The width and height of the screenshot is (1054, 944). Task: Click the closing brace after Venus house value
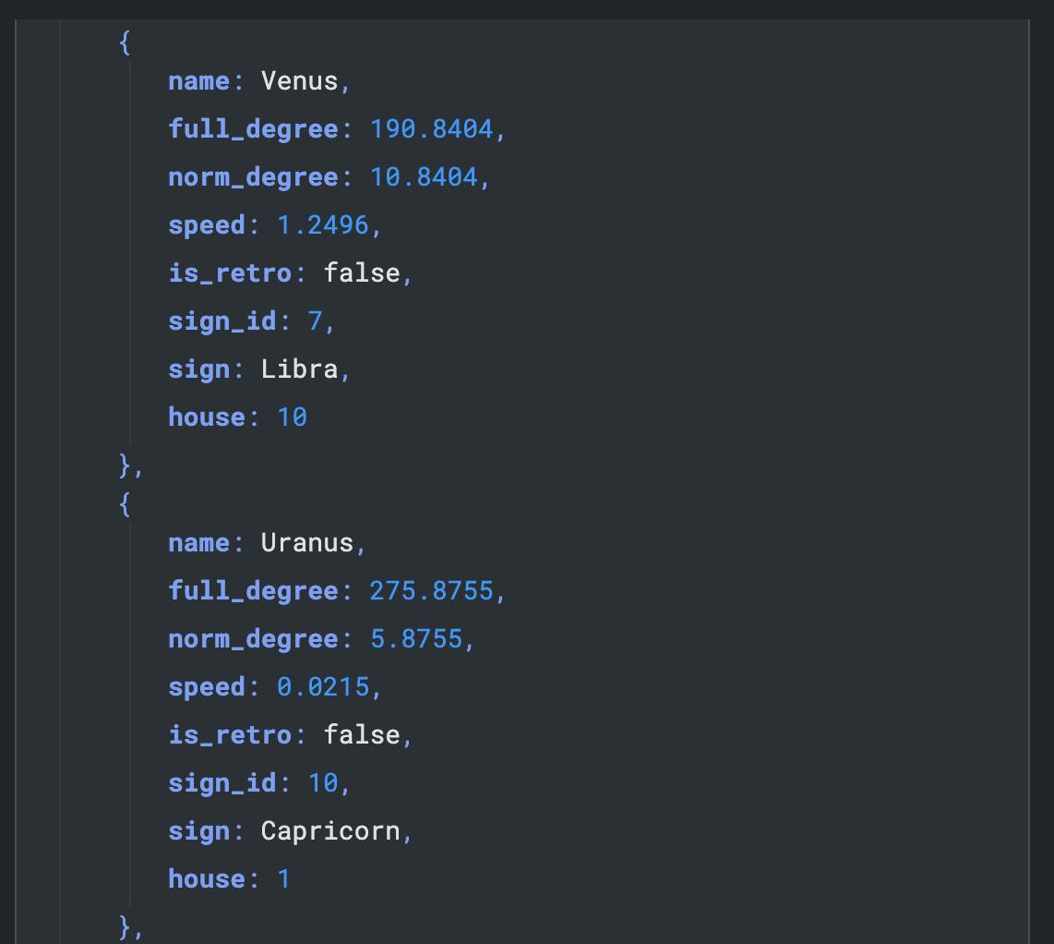[125, 465]
